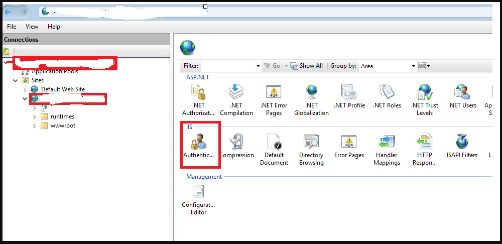Open HTTP Response Headers feature
The height and width of the screenshot is (244, 502).
pyautogui.click(x=425, y=150)
